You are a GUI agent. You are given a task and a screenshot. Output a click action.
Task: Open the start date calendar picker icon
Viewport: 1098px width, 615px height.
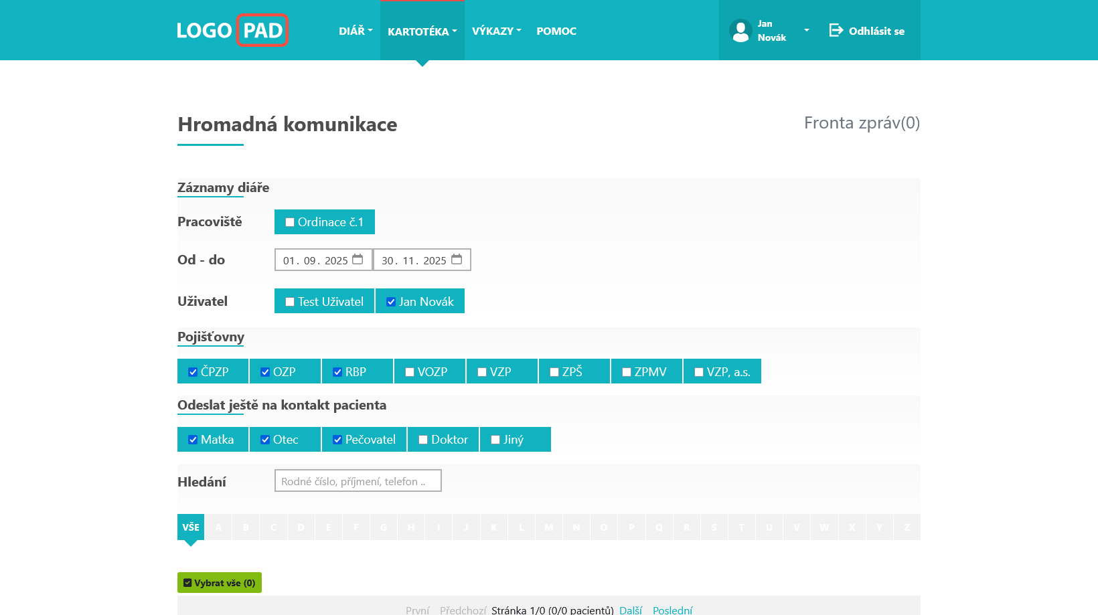coord(358,260)
